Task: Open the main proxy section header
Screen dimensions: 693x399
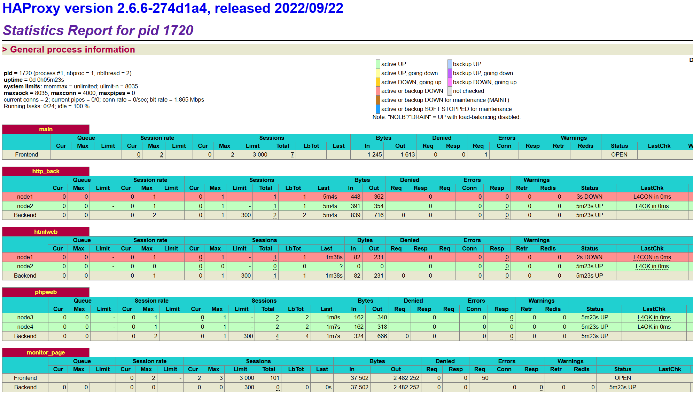Action: click(46, 129)
